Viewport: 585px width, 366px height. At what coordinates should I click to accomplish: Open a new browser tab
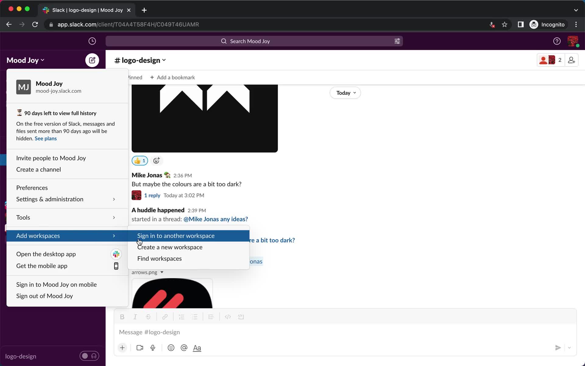(144, 10)
